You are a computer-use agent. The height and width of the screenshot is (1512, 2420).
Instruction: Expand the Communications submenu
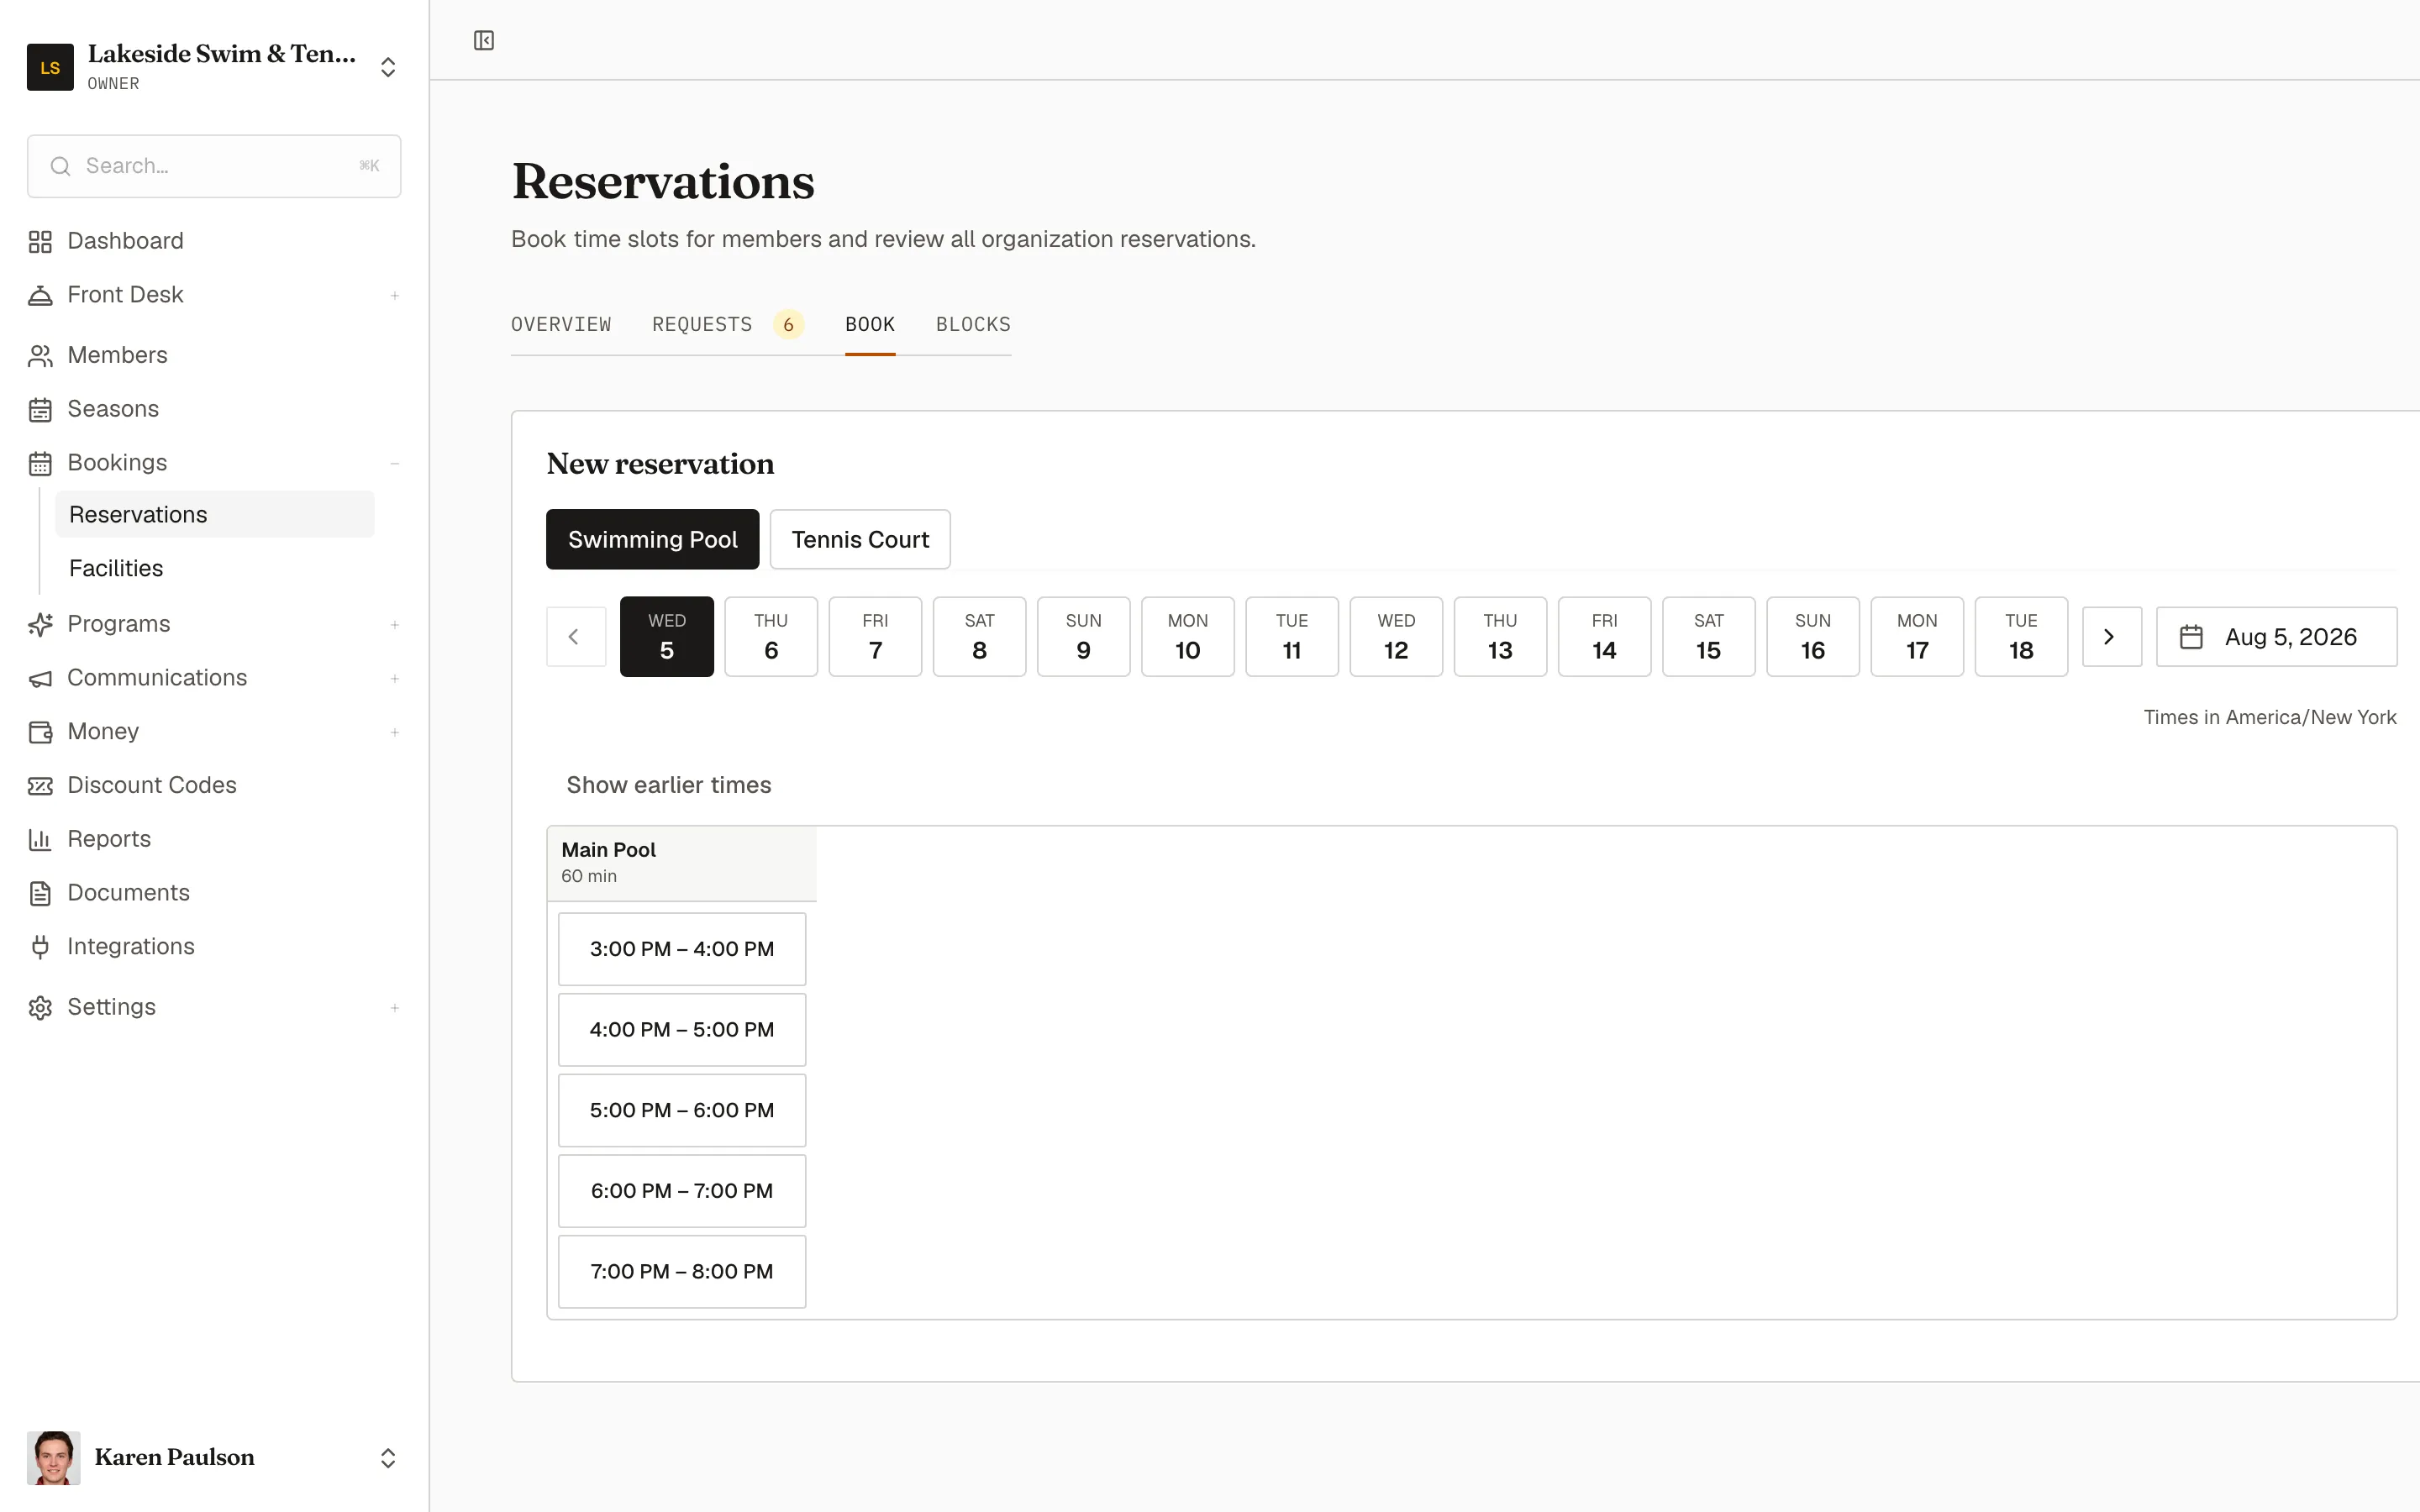point(395,678)
